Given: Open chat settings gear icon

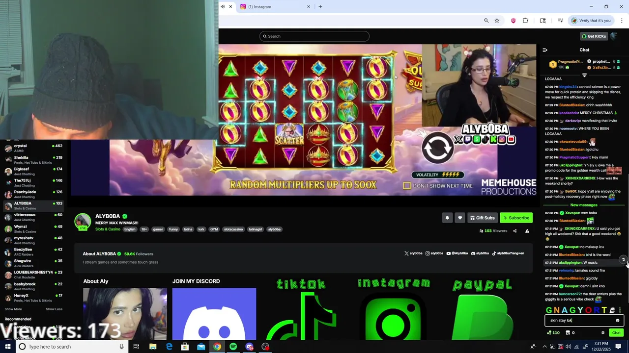Looking at the screenshot, I should [x=603, y=333].
